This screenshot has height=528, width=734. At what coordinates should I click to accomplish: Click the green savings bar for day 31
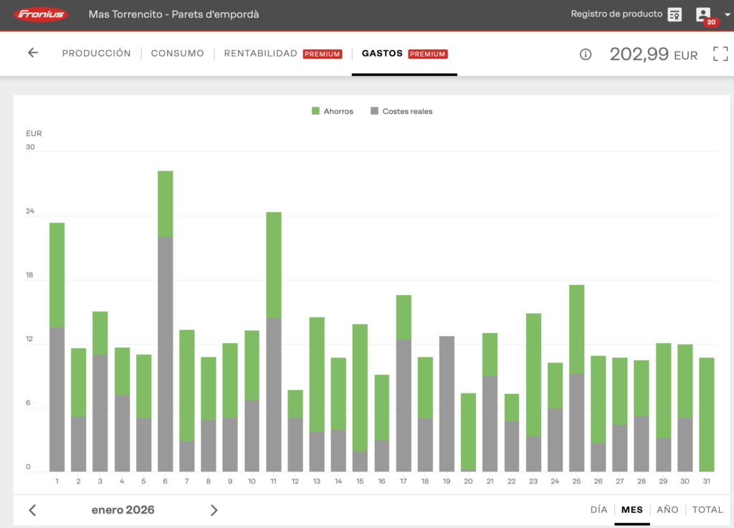pos(707,414)
